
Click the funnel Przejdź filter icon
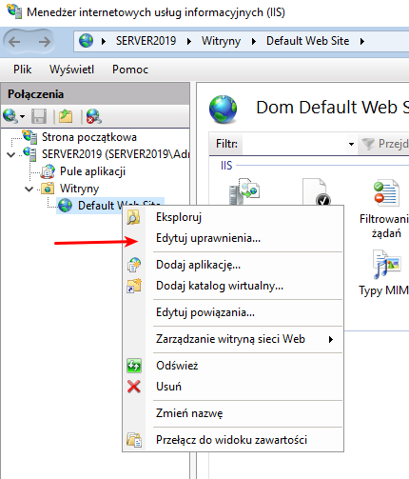pyautogui.click(x=368, y=144)
